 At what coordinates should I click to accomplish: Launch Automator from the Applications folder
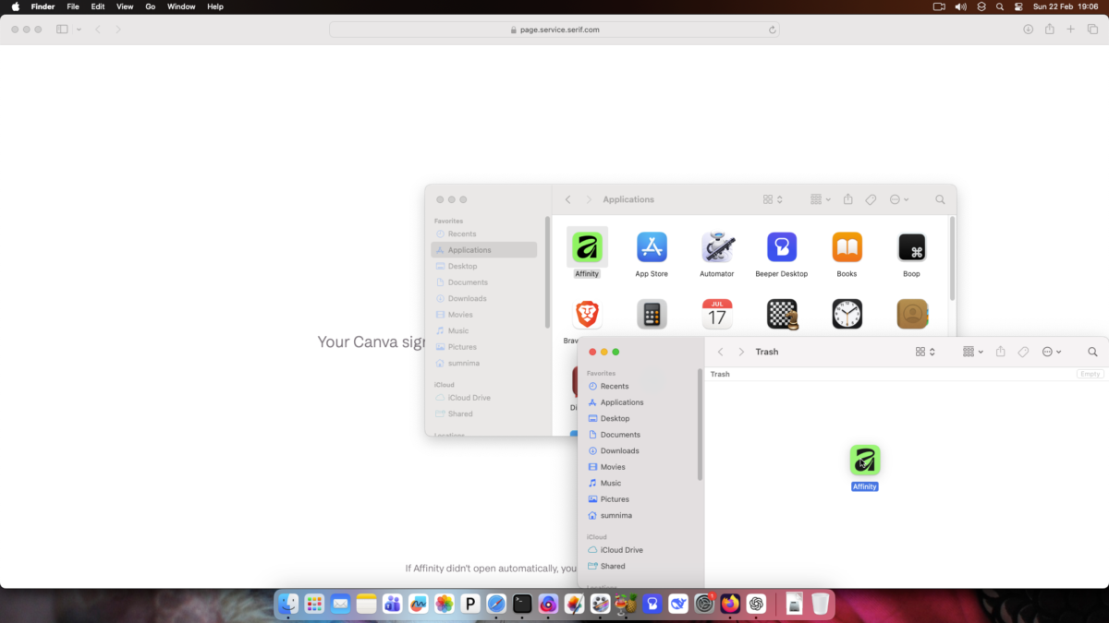point(717,246)
